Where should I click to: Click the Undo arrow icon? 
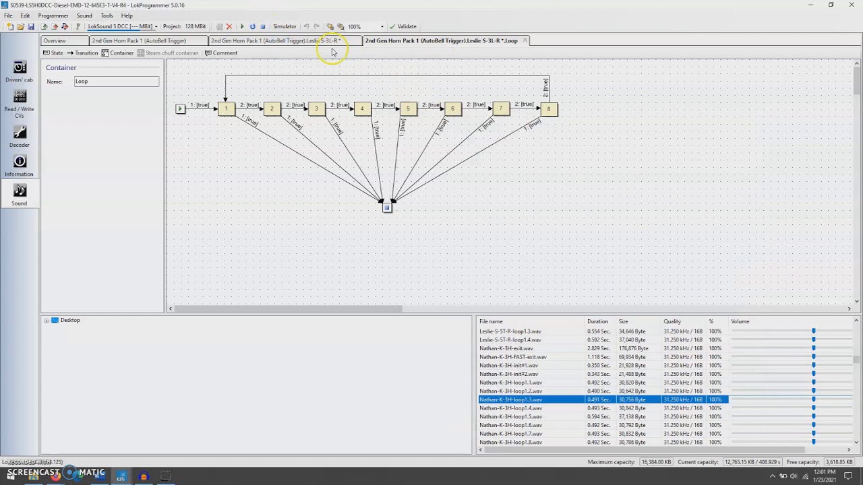(x=306, y=26)
